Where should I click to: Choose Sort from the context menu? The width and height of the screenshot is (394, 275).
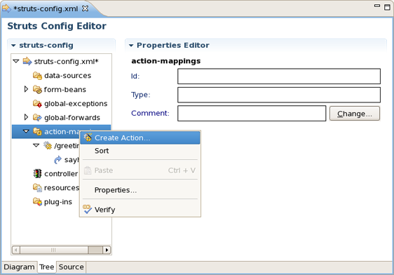pos(140,151)
